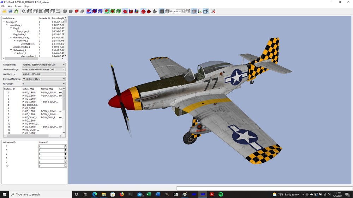Click the gray sphere with arrow icon
Viewport: 353px width, 198px height.
pyautogui.click(x=155, y=11)
